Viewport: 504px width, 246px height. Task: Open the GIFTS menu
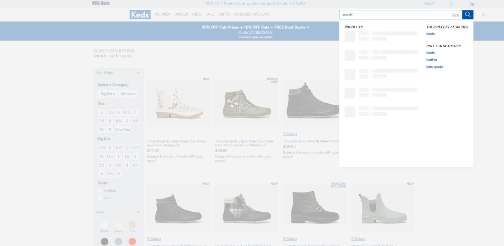coord(224,14)
